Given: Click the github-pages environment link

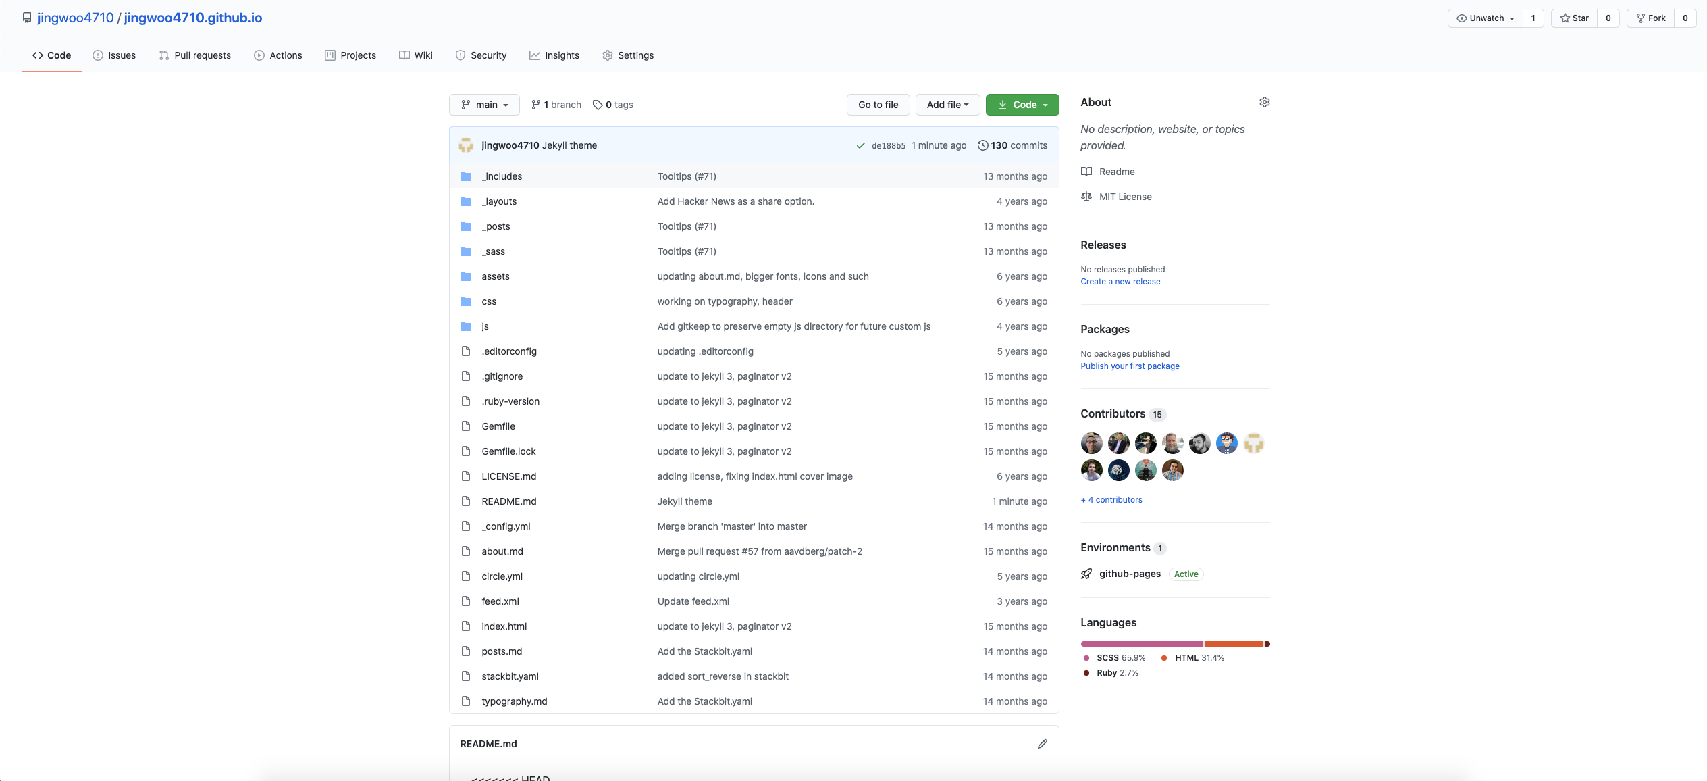Looking at the screenshot, I should click(x=1130, y=574).
